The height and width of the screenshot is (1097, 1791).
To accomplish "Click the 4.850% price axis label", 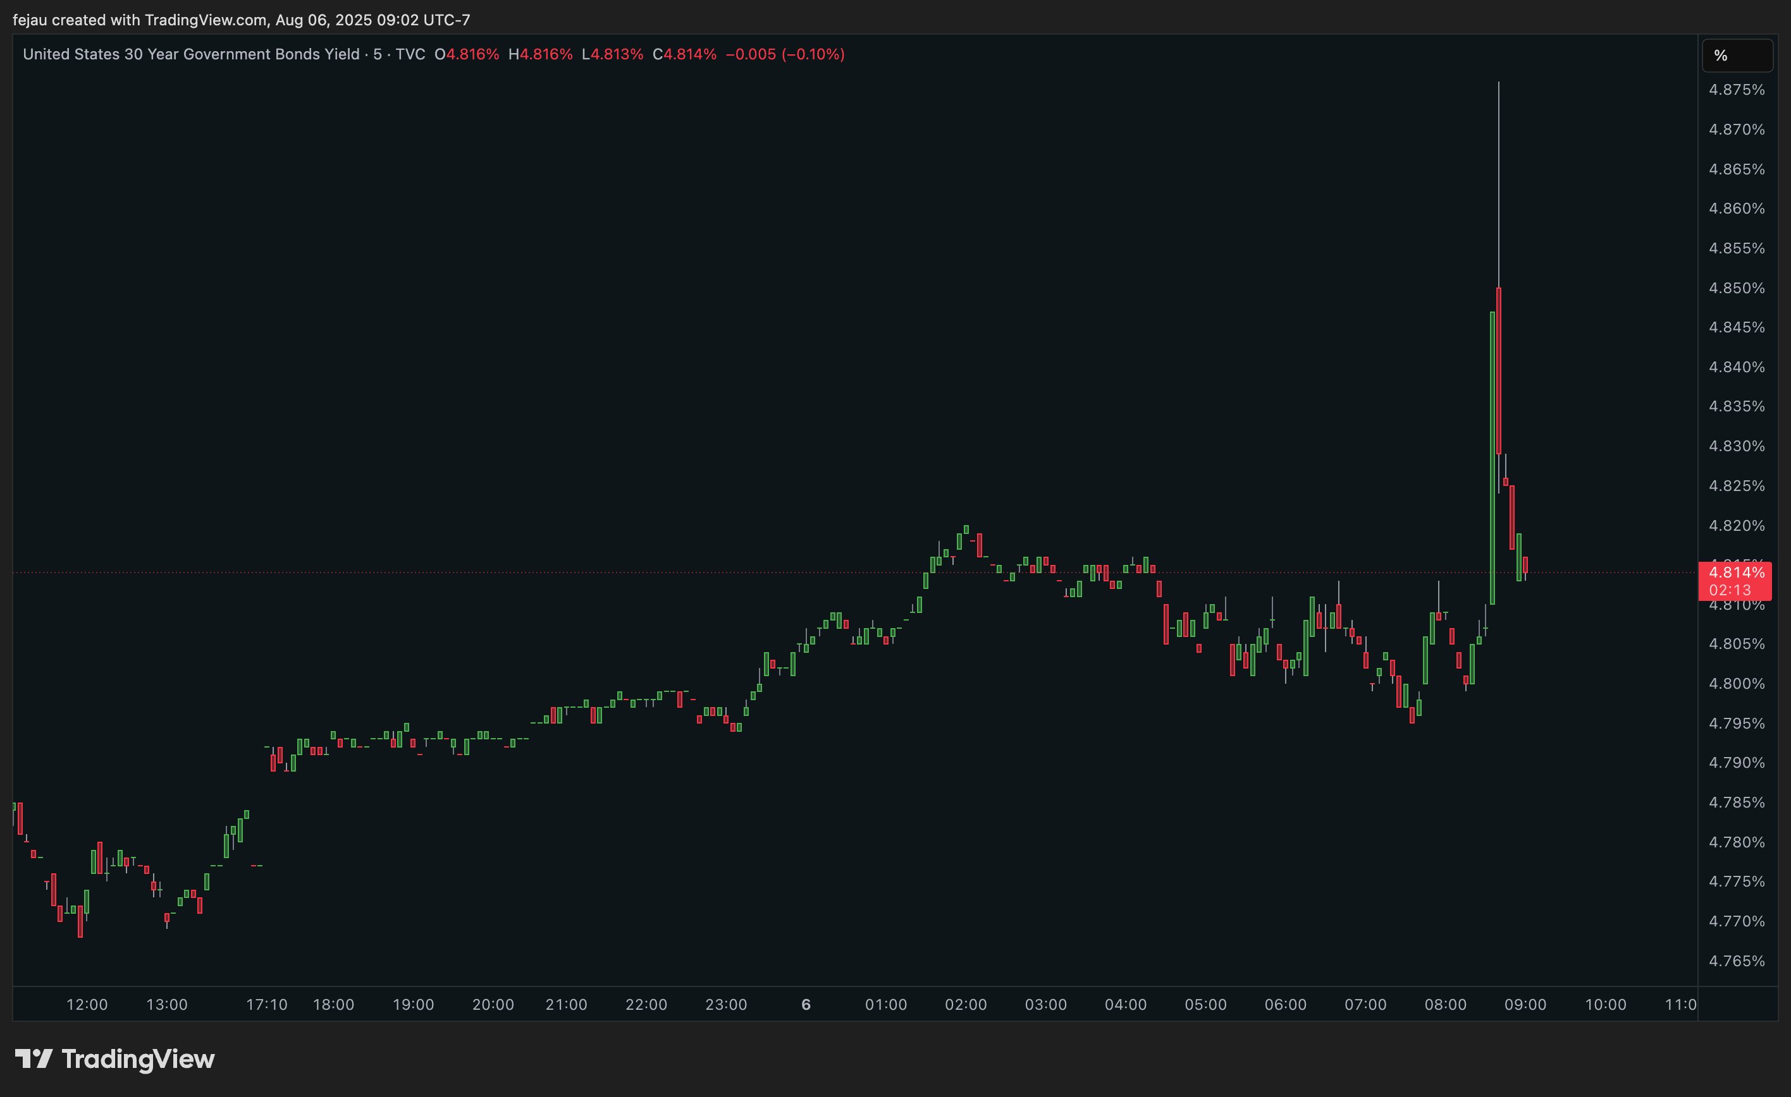I will 1737,288.
